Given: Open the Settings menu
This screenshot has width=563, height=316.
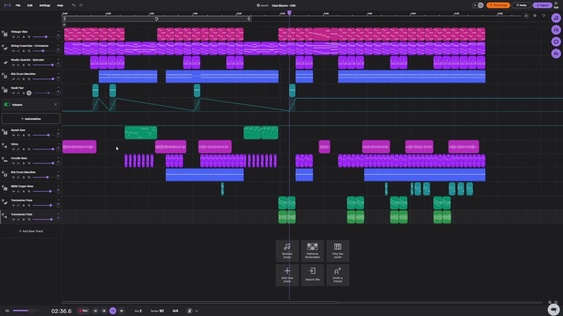Looking at the screenshot, I should (x=44, y=5).
